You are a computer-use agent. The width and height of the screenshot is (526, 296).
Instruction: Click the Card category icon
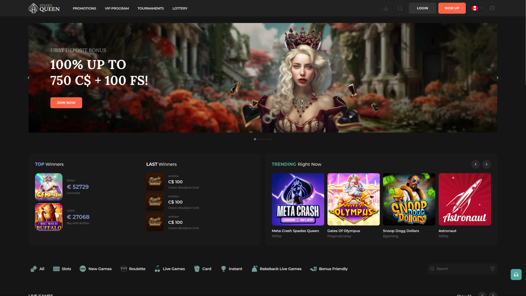point(197,269)
